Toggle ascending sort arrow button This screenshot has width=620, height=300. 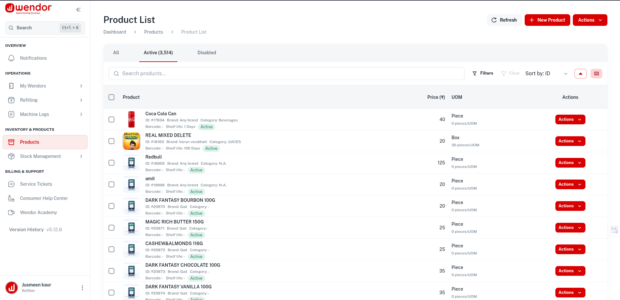click(x=581, y=74)
